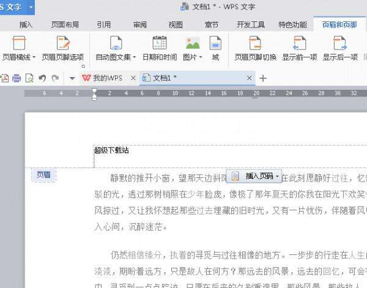
Task: Expand the 自动图文集 dropdown
Action: pyautogui.click(x=135, y=57)
